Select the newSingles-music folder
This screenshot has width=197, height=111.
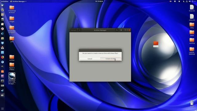12,9
